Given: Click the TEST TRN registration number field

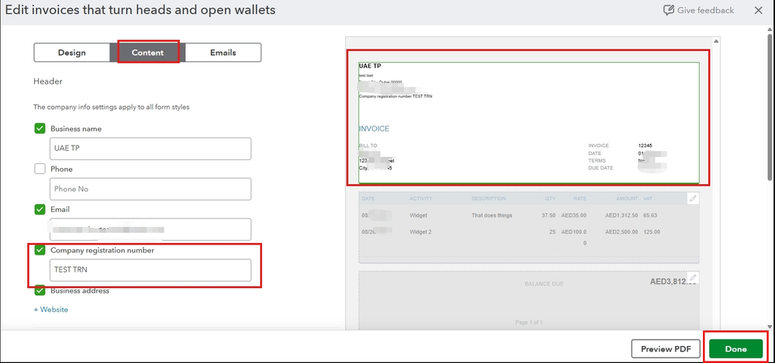Looking at the screenshot, I should (x=151, y=270).
